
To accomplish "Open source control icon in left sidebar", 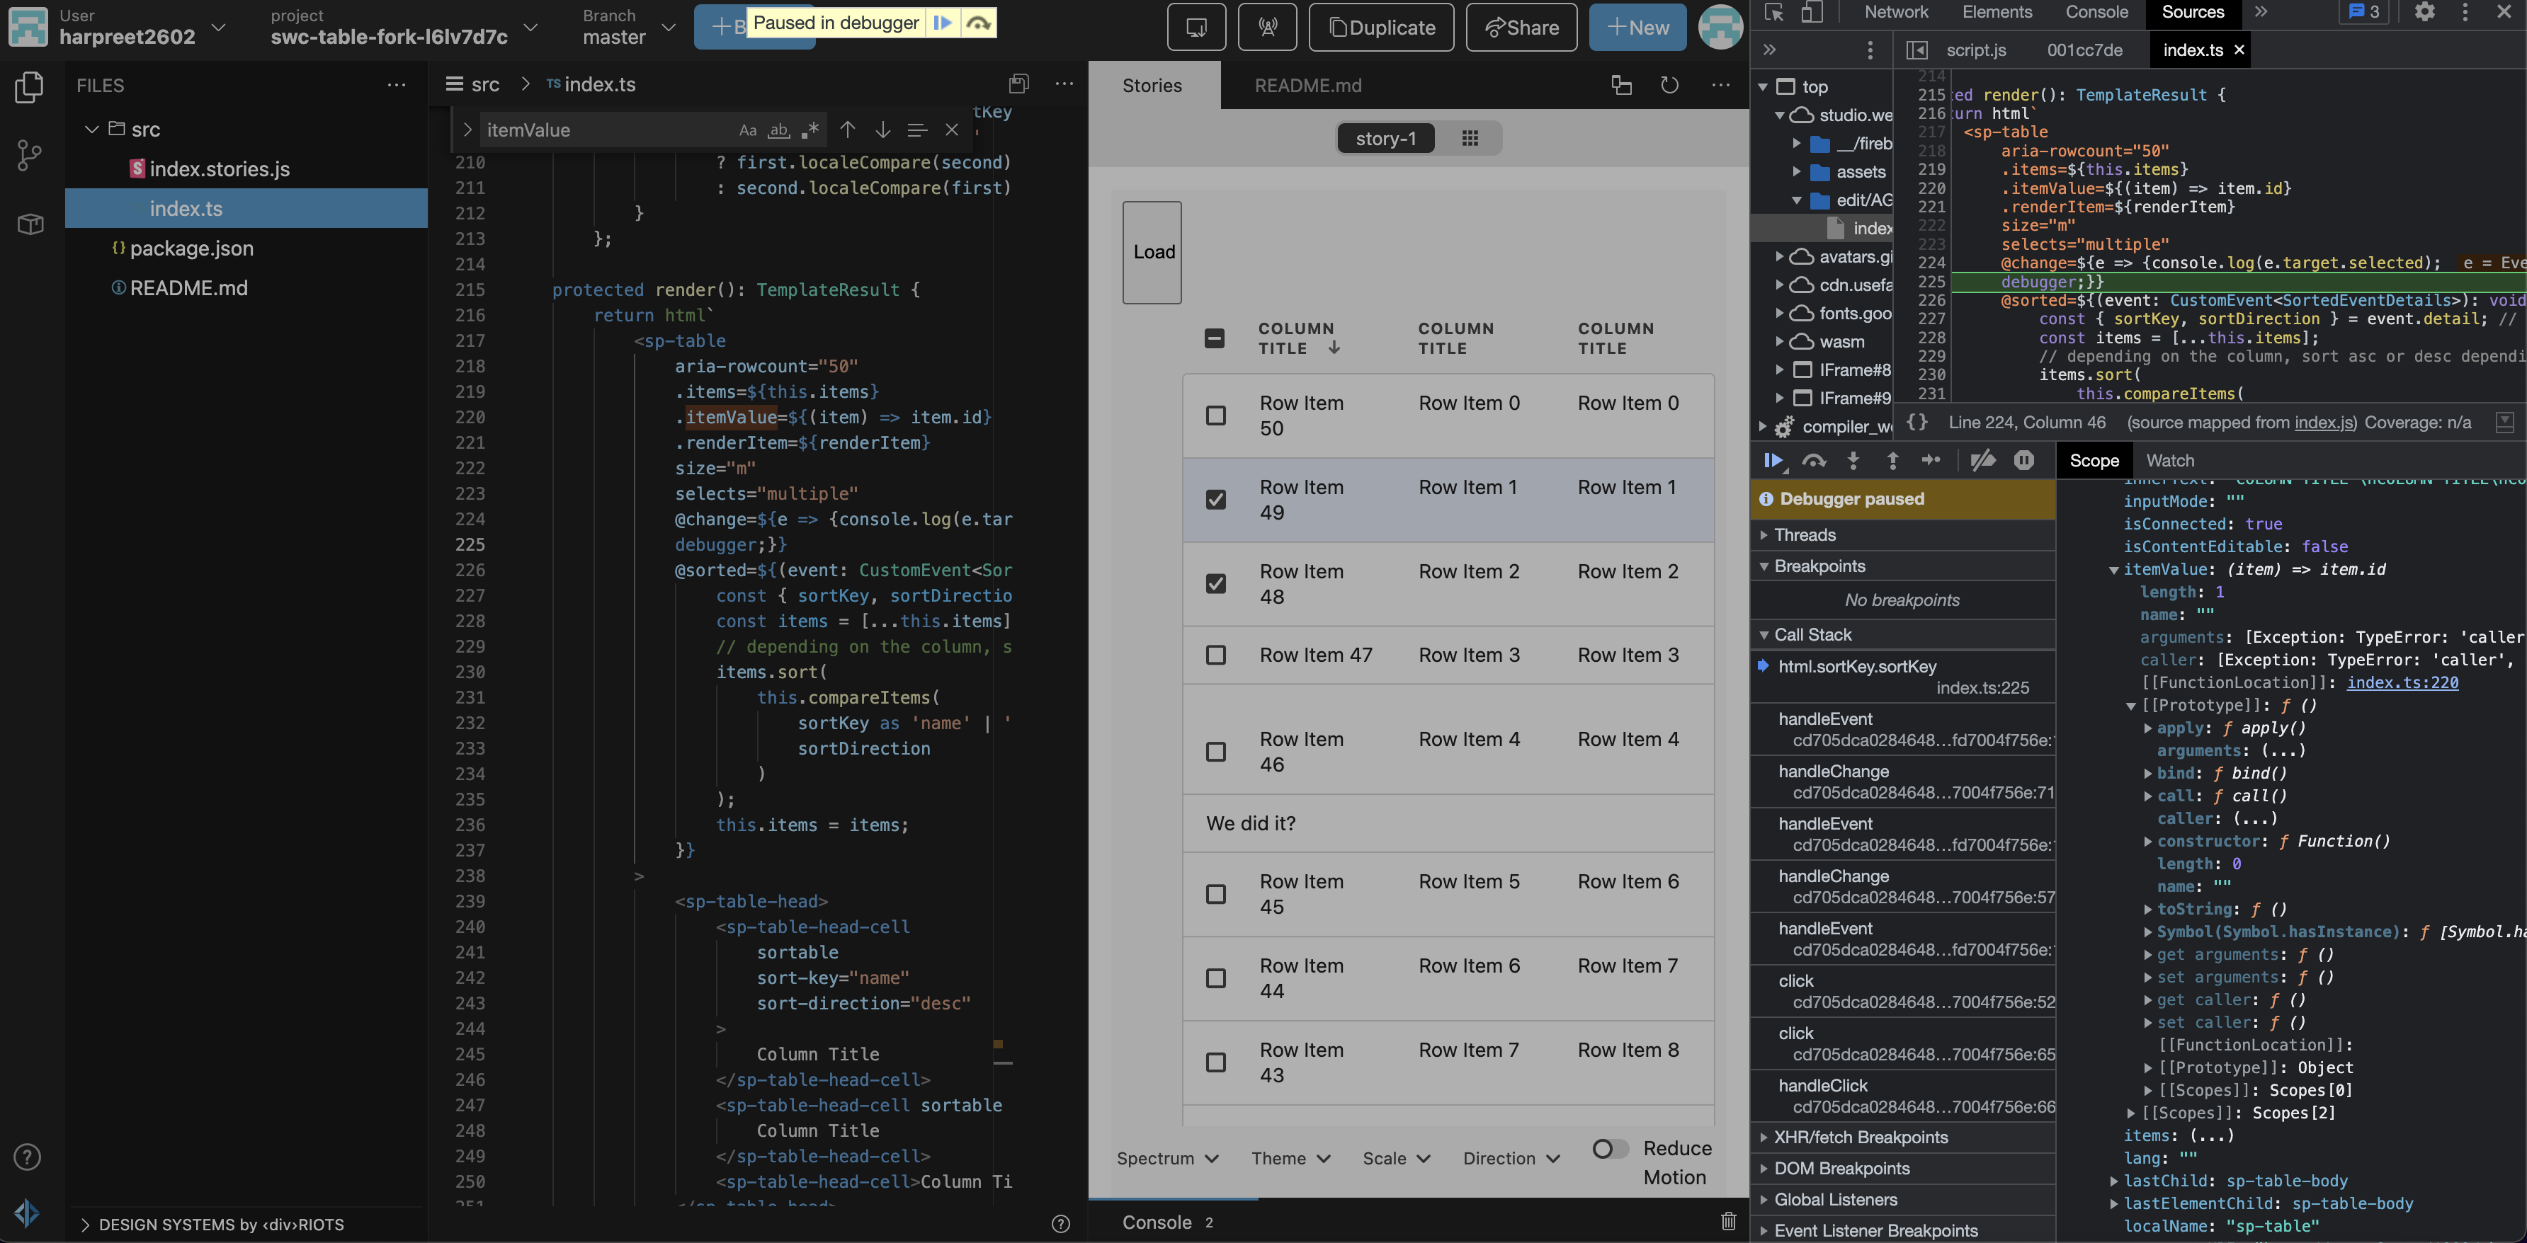I will pyautogui.click(x=30, y=155).
